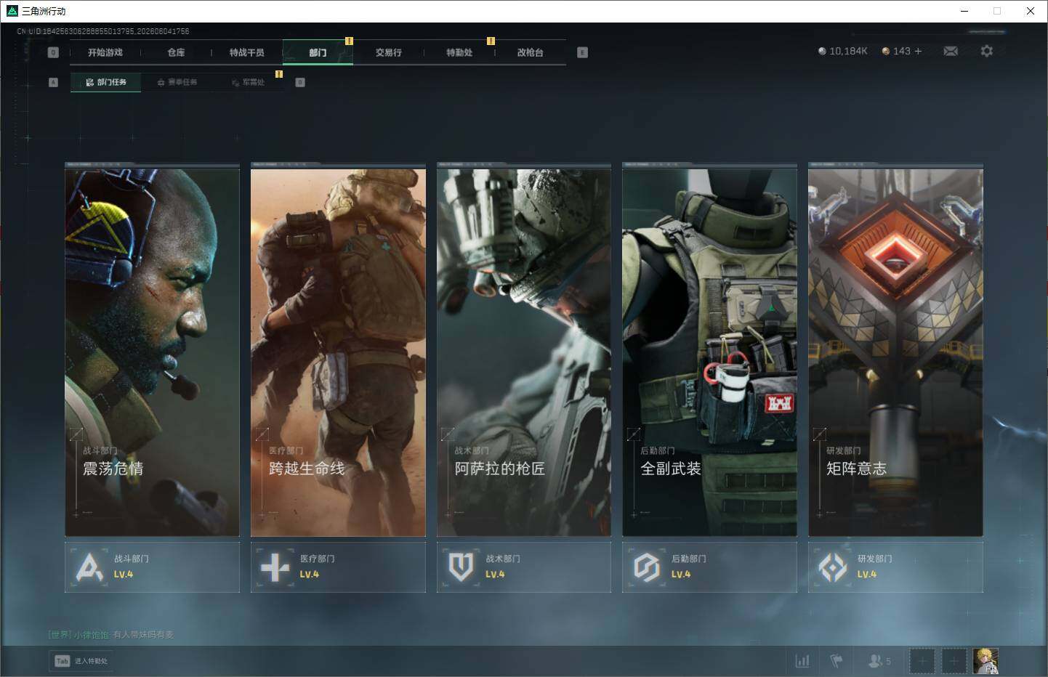The image size is (1048, 677).
Task: Click the world chat message line
Action: pyautogui.click(x=111, y=634)
